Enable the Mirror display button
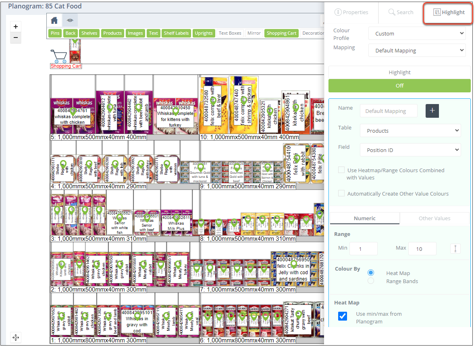476x346 pixels. [x=254, y=33]
